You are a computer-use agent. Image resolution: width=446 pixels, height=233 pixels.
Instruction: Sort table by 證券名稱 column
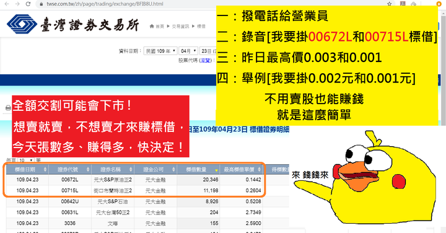click(113, 170)
